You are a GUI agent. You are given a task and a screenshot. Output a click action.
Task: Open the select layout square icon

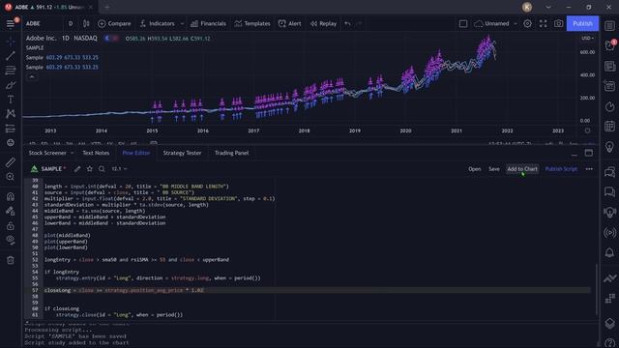click(x=463, y=23)
